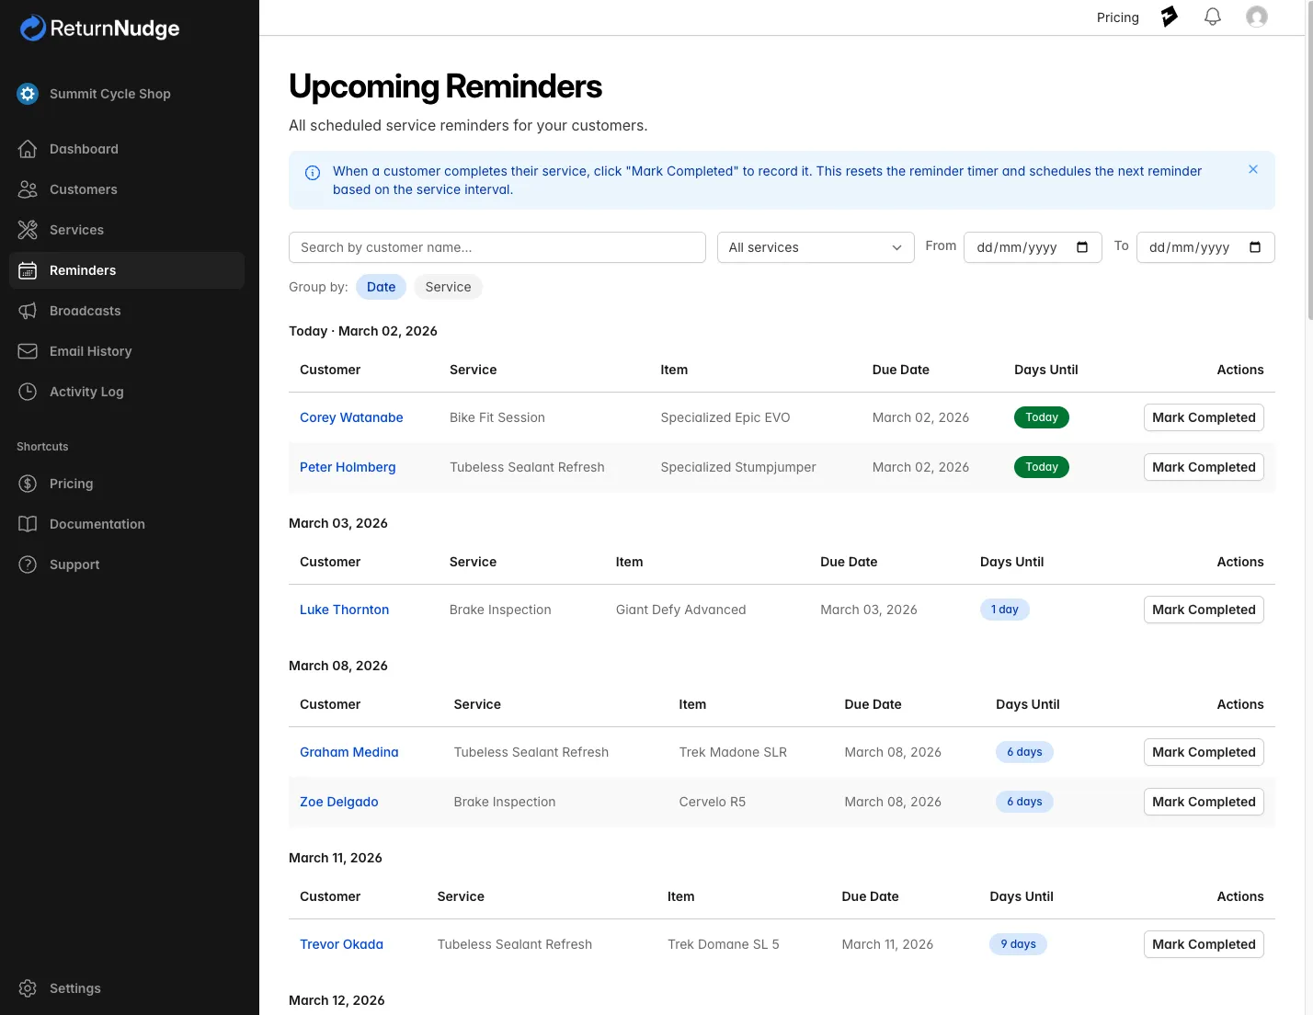Dismiss the blue info banner
The height and width of the screenshot is (1015, 1313).
[x=1252, y=169]
